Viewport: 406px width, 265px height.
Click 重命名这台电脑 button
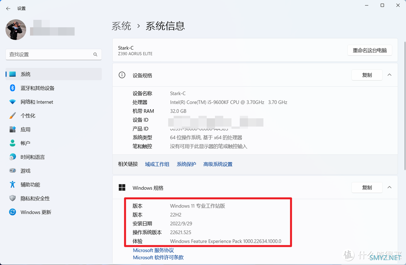click(370, 50)
